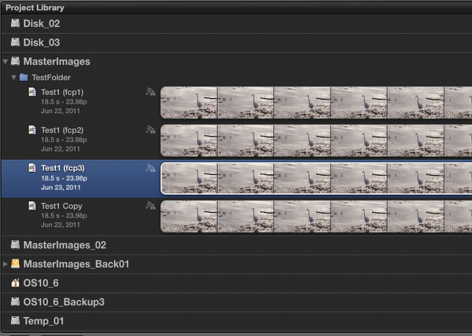Click the Test1 Copy filmstrip thumbnail

(x=316, y=217)
